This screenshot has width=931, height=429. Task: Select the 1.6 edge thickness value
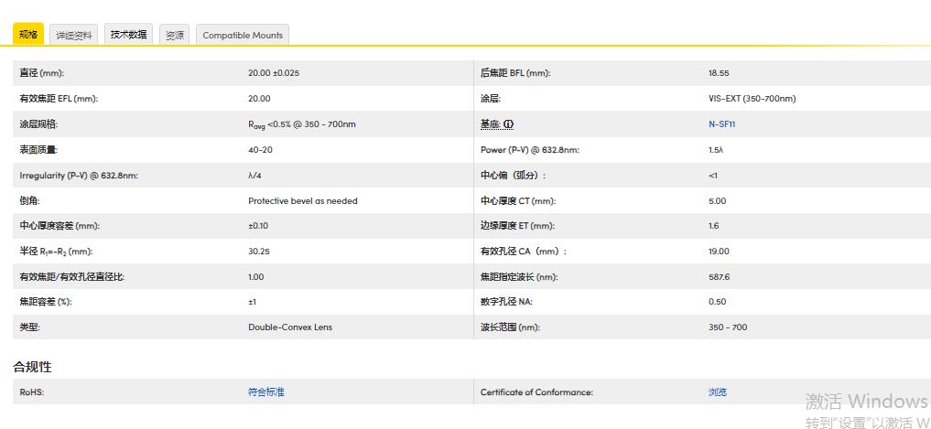(714, 226)
